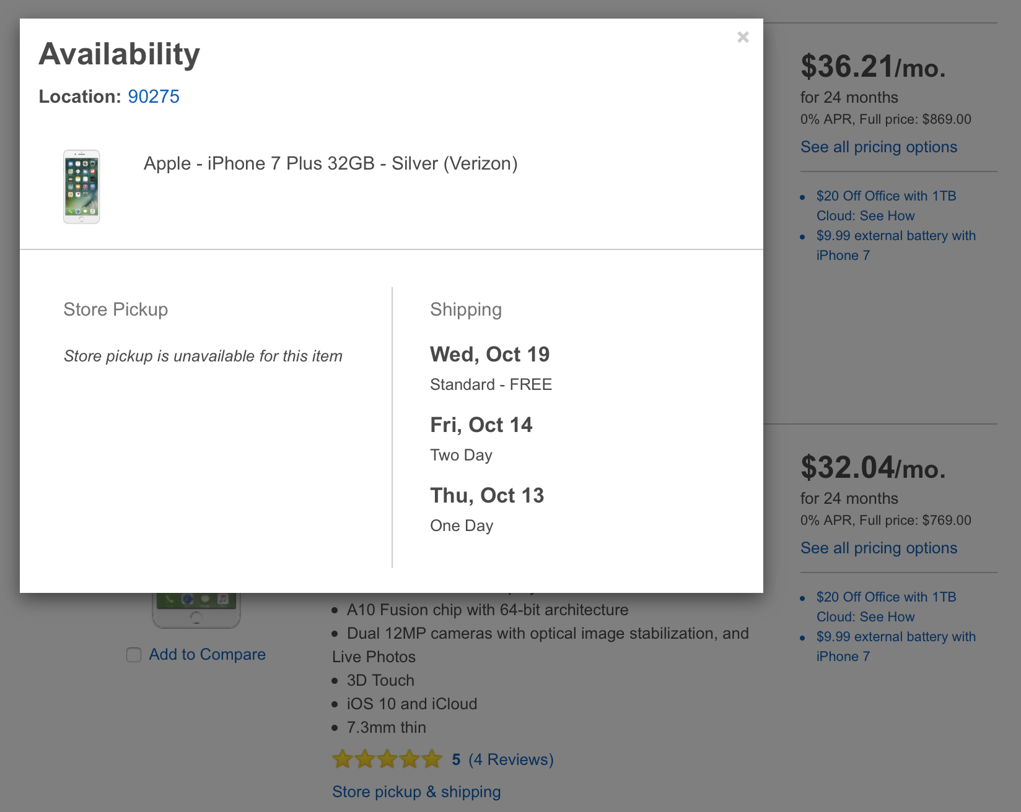Screen dimensions: 1021x812
Task: Select the Thu, Oct 13 One Day option
Action: 487,496
